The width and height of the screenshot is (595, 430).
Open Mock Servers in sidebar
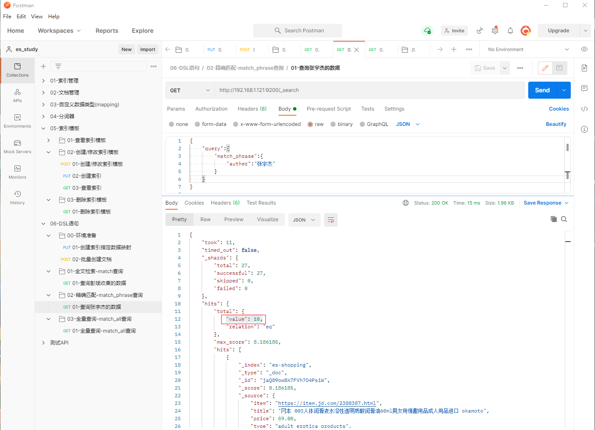pos(17,146)
